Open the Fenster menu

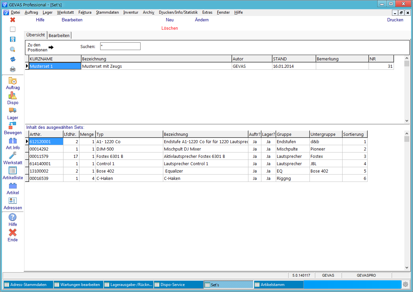point(223,12)
